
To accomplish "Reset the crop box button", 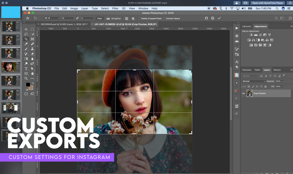I will [206, 18].
